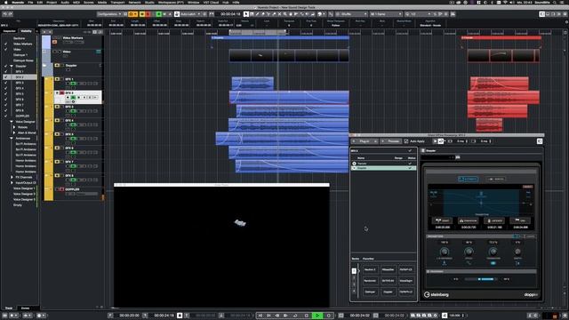Click the red audio clip on SFX 1 lane
The width and height of the screenshot is (569, 320).
tap(500, 83)
